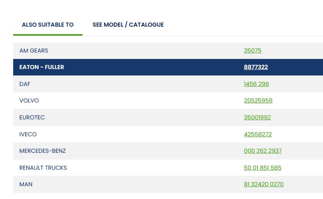Click the VOLVO brand name
The height and width of the screenshot is (199, 323).
[29, 101]
